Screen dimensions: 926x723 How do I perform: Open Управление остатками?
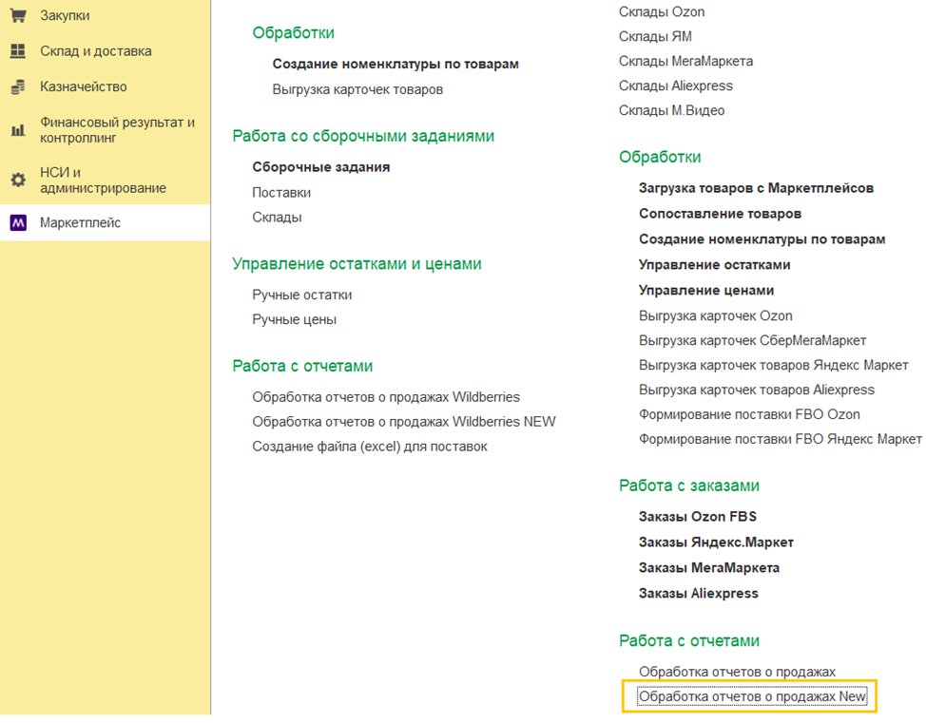[715, 265]
